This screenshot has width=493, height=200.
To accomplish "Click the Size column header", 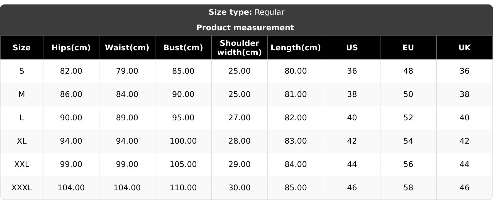I will point(22,48).
